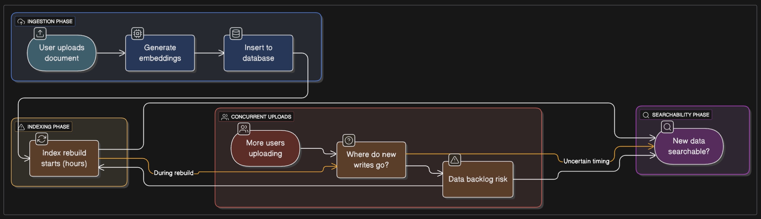
Task: Click the warning triangle on Data backlog risk
Action: pyautogui.click(x=454, y=160)
